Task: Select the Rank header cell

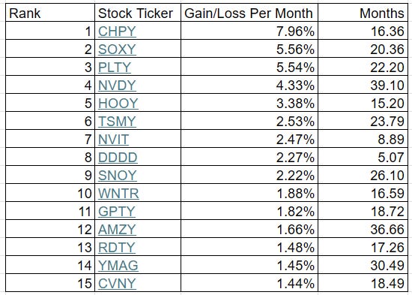Action: 50,13
